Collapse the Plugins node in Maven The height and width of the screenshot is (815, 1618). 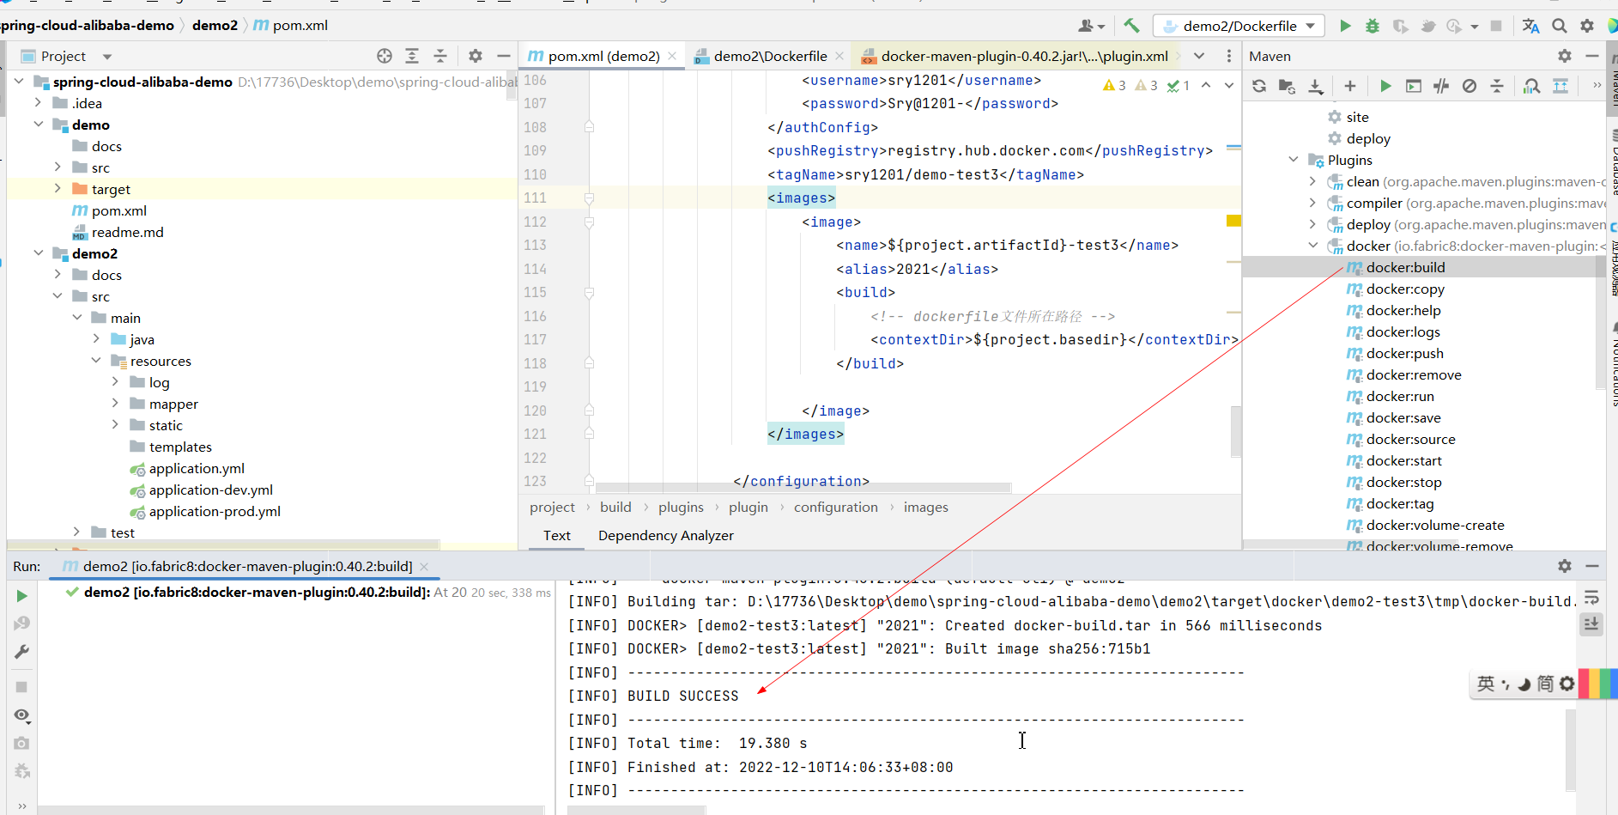(1294, 160)
